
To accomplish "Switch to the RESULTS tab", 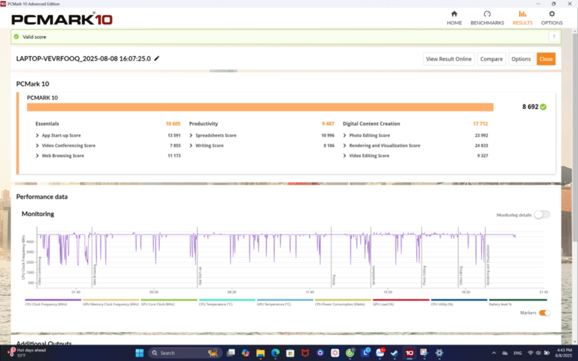I will point(522,18).
